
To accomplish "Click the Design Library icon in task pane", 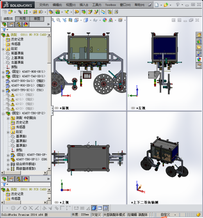I will pos(199,41).
